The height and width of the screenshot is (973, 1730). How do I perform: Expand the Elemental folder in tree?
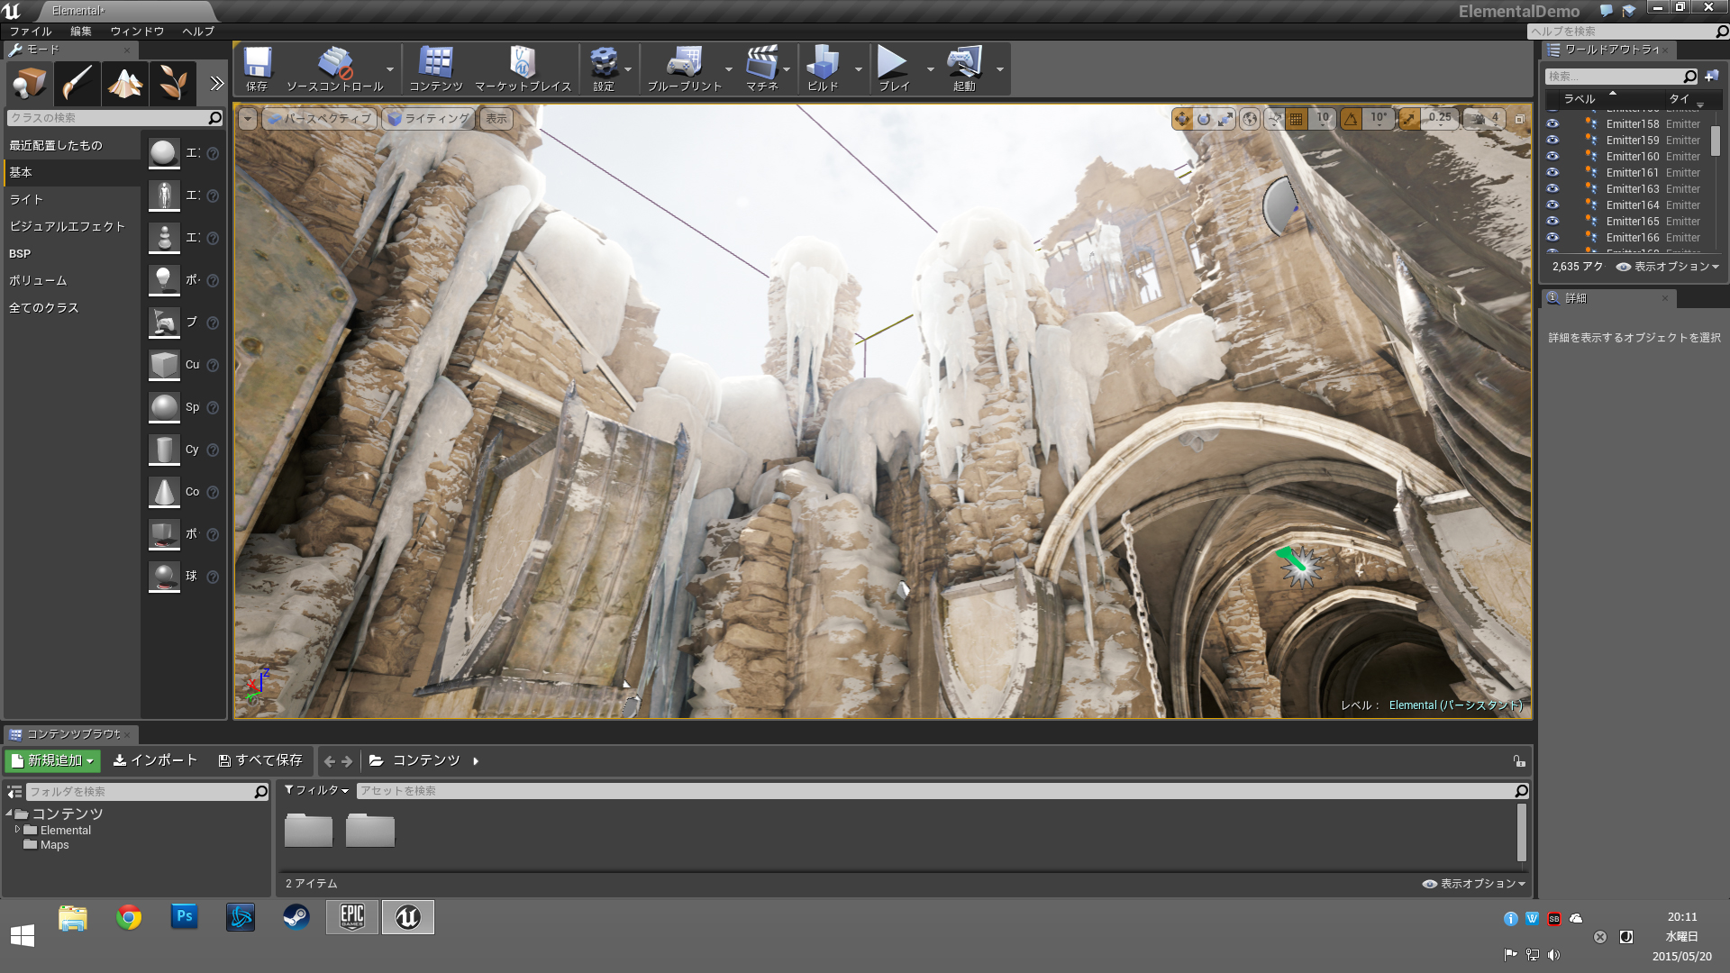click(17, 830)
